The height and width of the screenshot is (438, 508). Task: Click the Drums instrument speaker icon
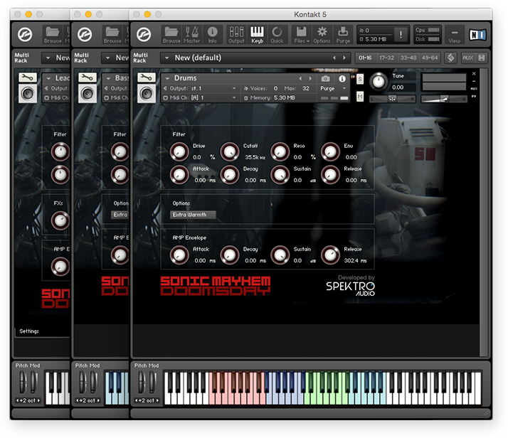coord(147,94)
